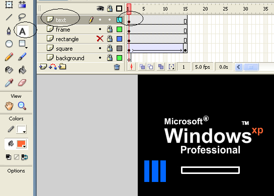
Task: Toggle the Onion Skin button
Action: pyautogui.click(x=142, y=67)
